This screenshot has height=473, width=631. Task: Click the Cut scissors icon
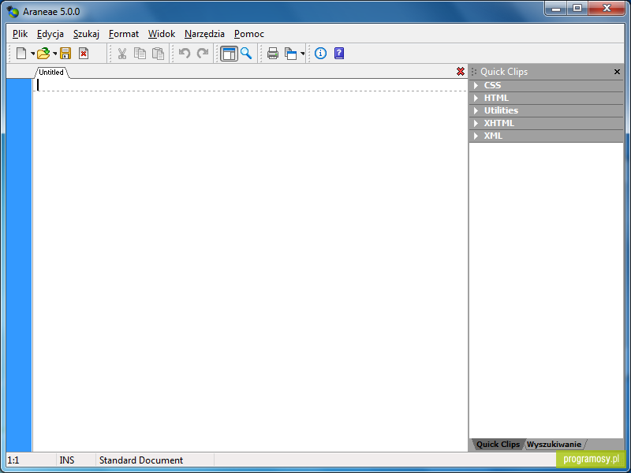(x=122, y=53)
